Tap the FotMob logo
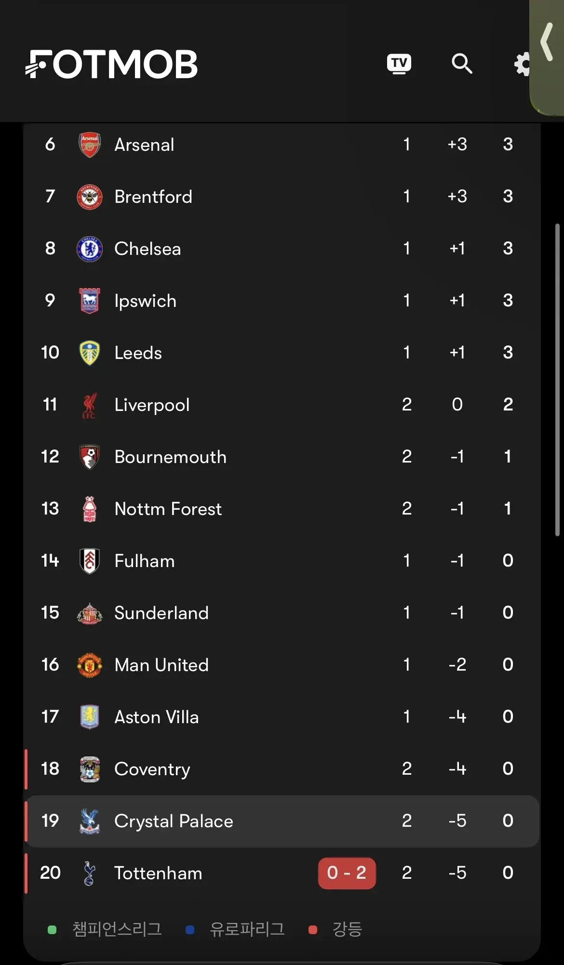 [x=111, y=64]
